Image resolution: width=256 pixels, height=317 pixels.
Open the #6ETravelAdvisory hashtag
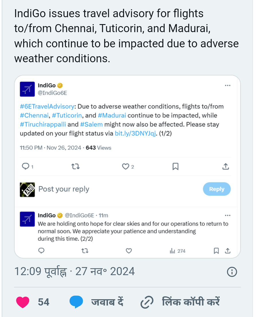click(x=47, y=106)
